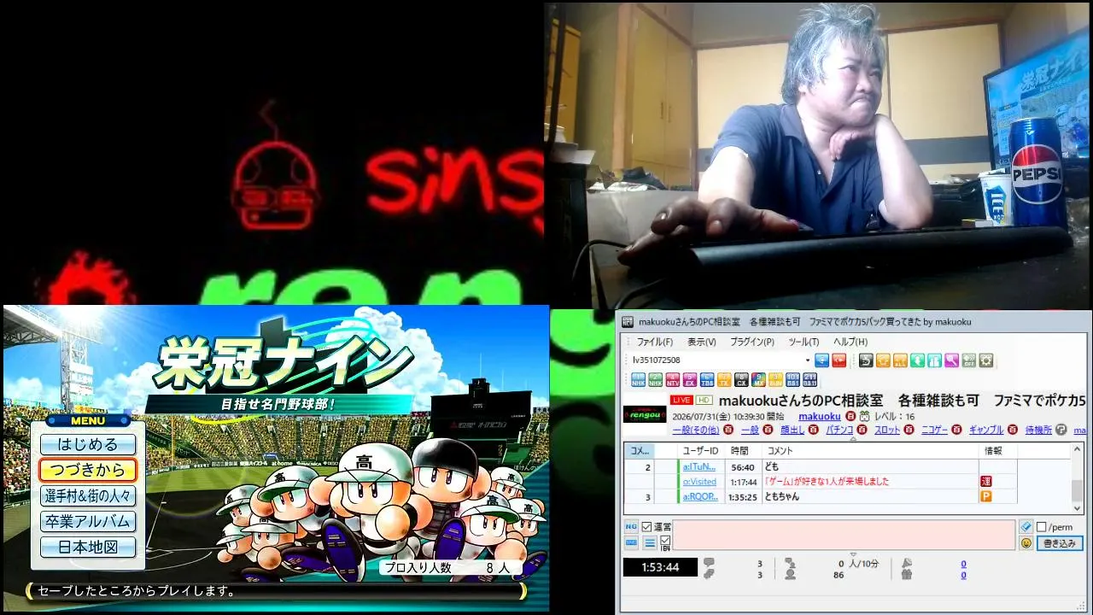The image size is (1093, 615).
Task: Click the smiley emoji icon next to 書き込み
Action: (x=1026, y=543)
